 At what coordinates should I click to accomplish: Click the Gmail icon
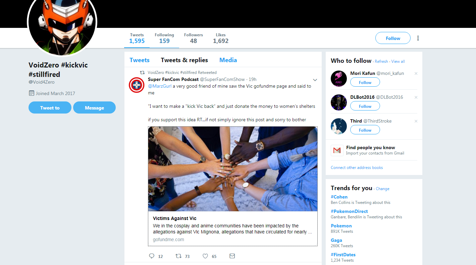337,150
